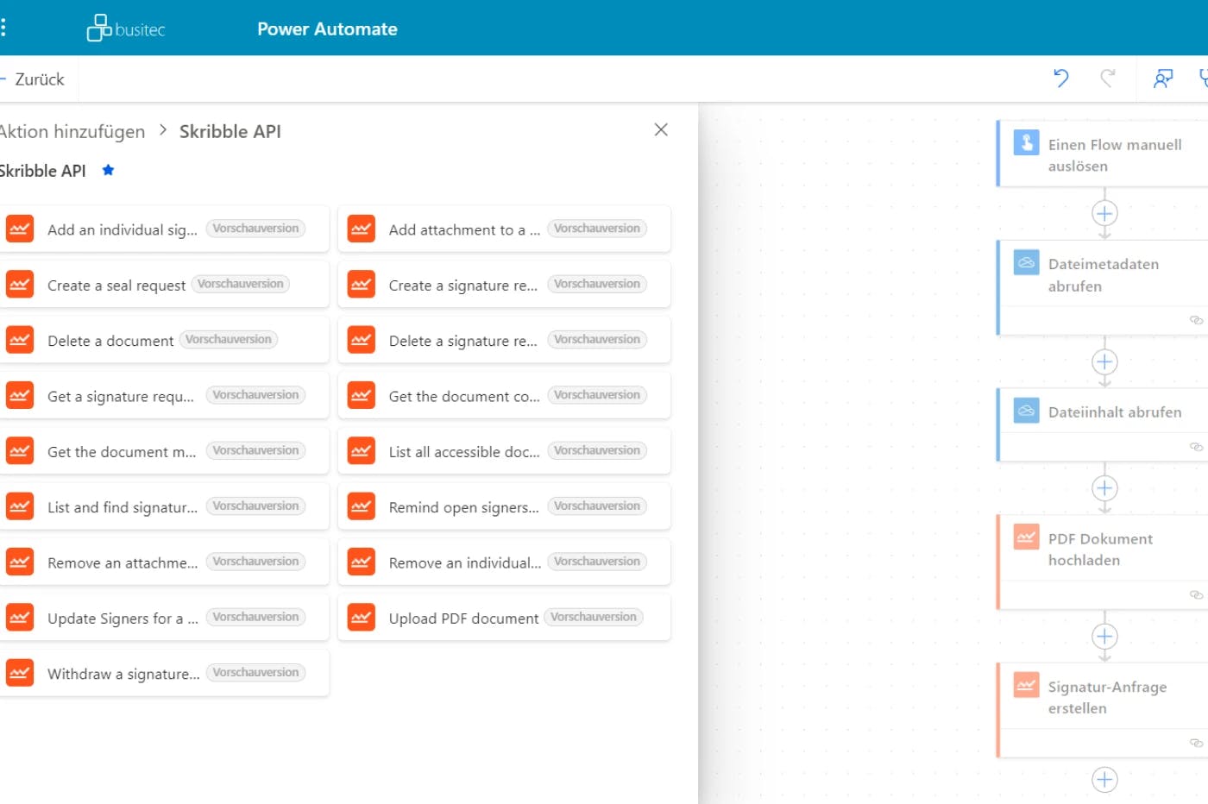Screen dimensions: 1208x804
Task: Click Skribble icon beside Delete a document
Action: tap(20, 340)
